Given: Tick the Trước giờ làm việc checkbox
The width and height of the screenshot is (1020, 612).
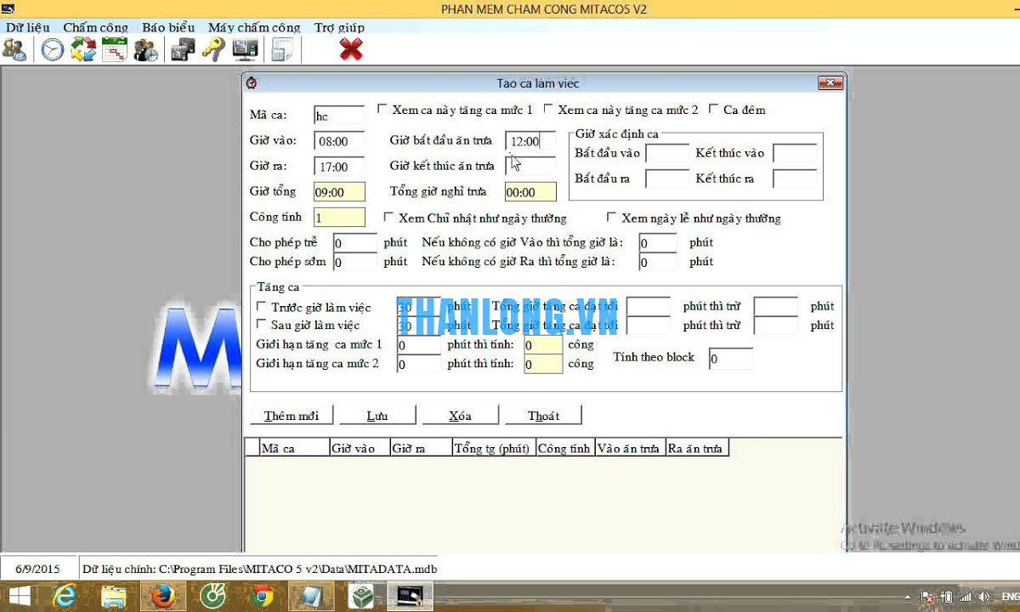Looking at the screenshot, I should 262,307.
